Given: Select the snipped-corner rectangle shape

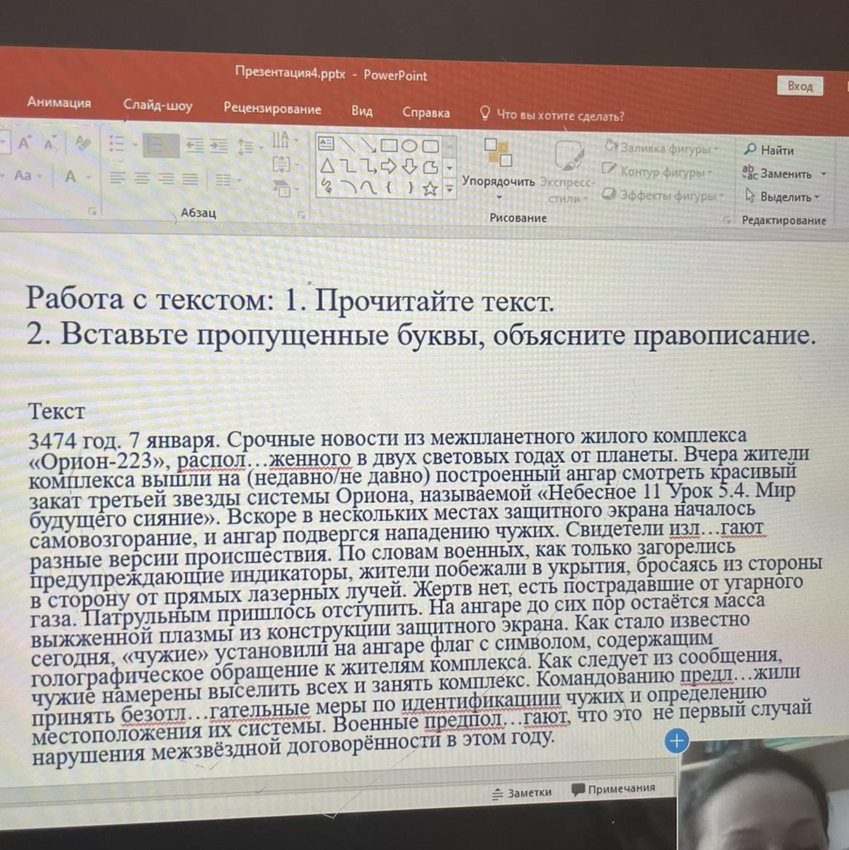Looking at the screenshot, I should tap(430, 167).
